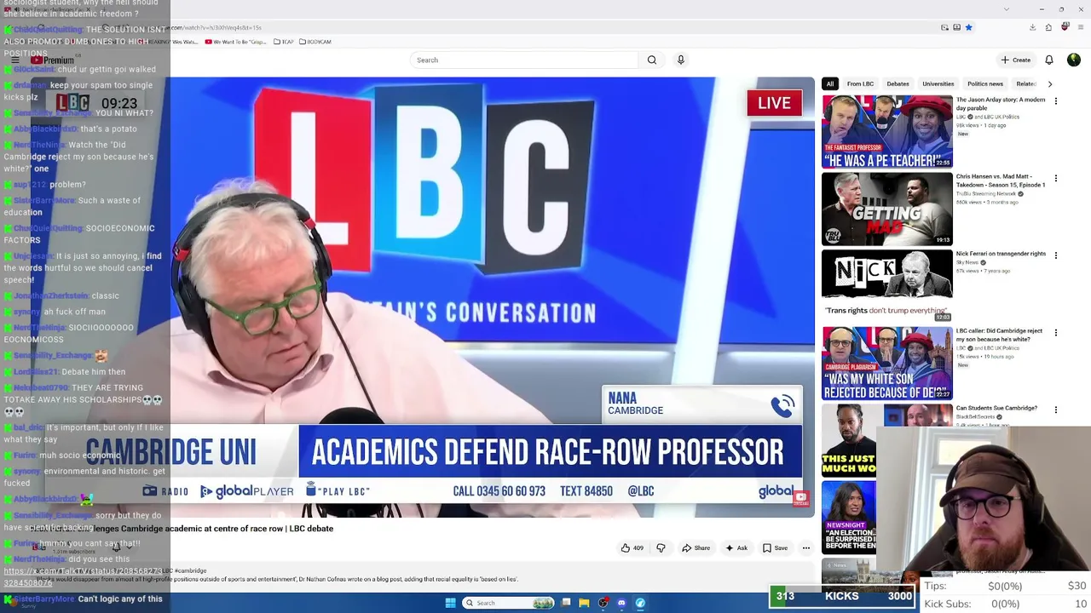Open 'We Want To Be' YouTube bookmark

tap(237, 42)
